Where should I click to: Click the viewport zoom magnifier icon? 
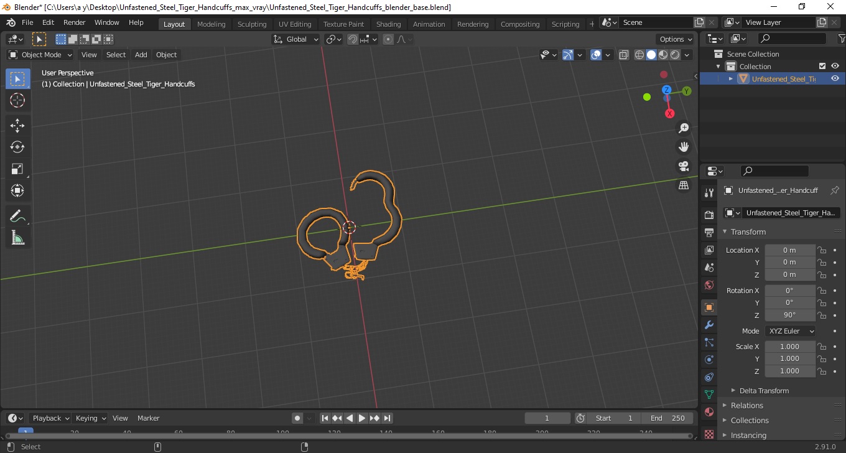684,128
